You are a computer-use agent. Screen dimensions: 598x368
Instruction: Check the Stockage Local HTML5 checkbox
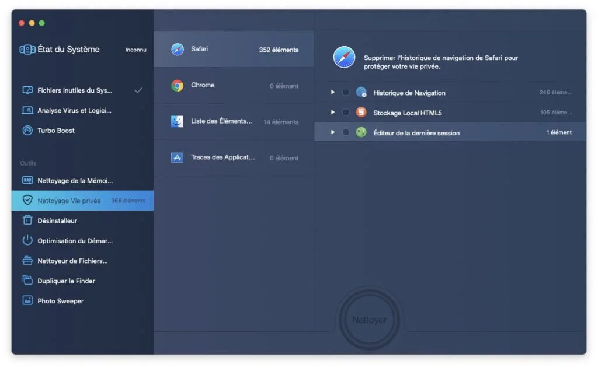click(346, 113)
